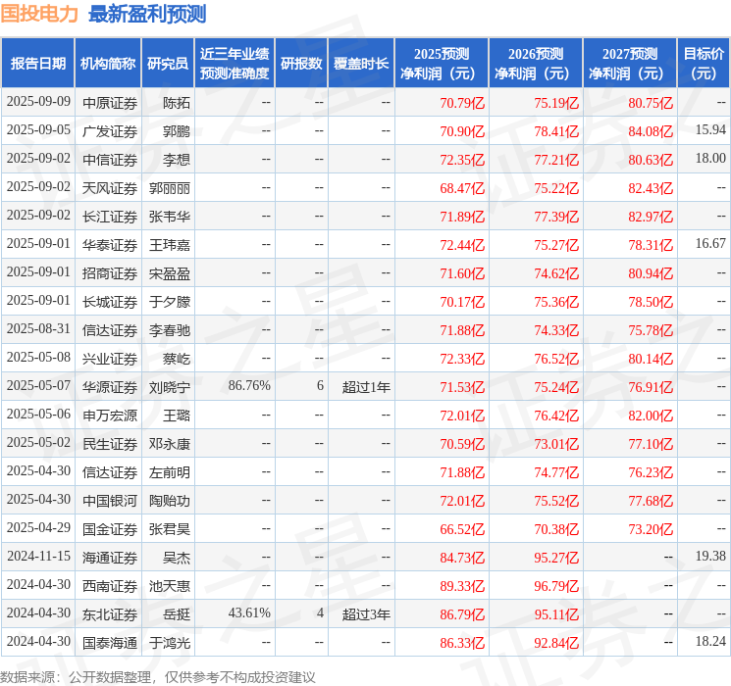Click the 国投电力 title text
The height and width of the screenshot is (686, 731).
[39, 14]
